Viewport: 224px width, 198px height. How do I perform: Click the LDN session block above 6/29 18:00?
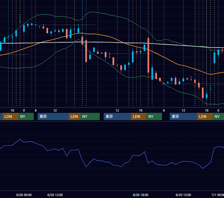coord(139,116)
